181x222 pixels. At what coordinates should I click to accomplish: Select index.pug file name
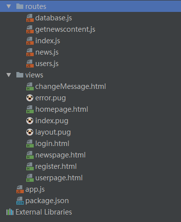(x=52, y=121)
